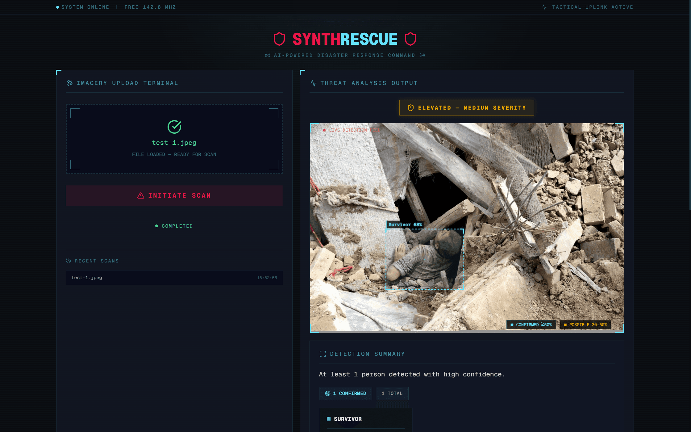
Task: Click the test-1.jpeg filename in upload zone
Action: 174,143
